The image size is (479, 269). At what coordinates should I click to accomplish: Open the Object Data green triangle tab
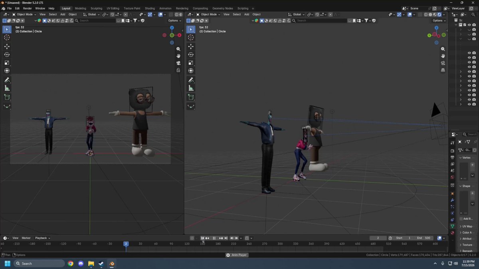tap(452, 226)
